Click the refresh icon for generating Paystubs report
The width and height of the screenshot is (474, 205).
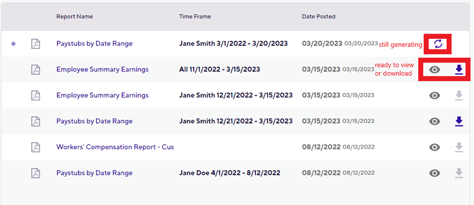[438, 44]
